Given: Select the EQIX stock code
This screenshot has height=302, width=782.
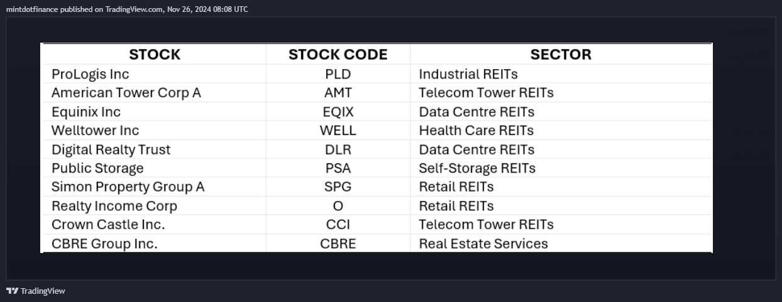Looking at the screenshot, I should pos(338,112).
